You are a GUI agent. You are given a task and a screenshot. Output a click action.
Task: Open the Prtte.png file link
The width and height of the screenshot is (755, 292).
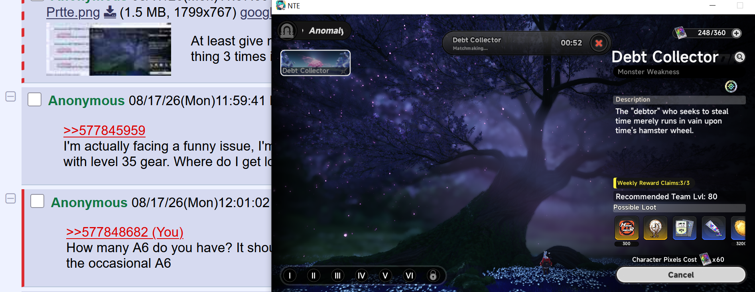(x=73, y=12)
